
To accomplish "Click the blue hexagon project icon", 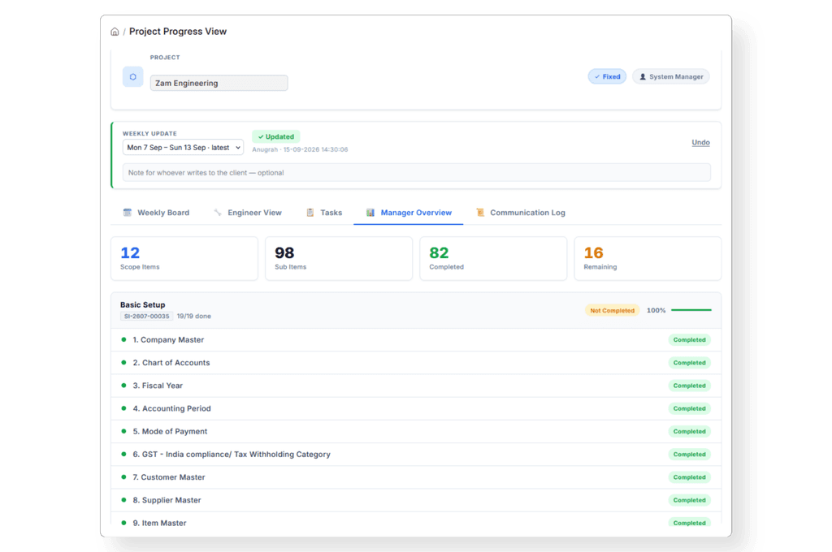I will tap(132, 77).
